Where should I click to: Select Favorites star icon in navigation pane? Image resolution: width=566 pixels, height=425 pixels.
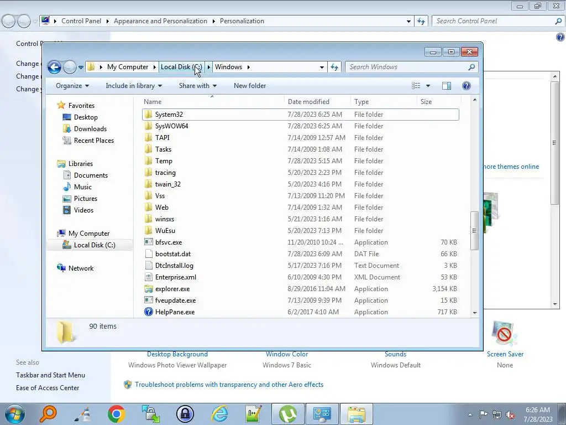pyautogui.click(x=61, y=105)
